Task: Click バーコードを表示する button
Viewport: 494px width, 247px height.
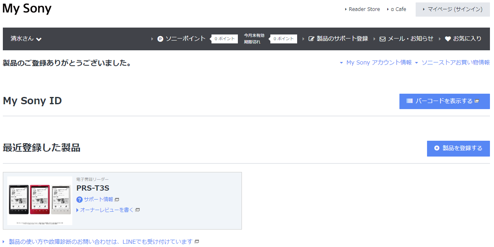Action: coord(444,101)
